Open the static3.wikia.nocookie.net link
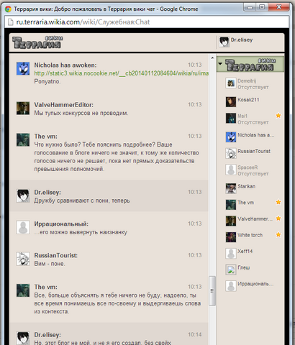Screen dimensions: 295x345 [121, 73]
